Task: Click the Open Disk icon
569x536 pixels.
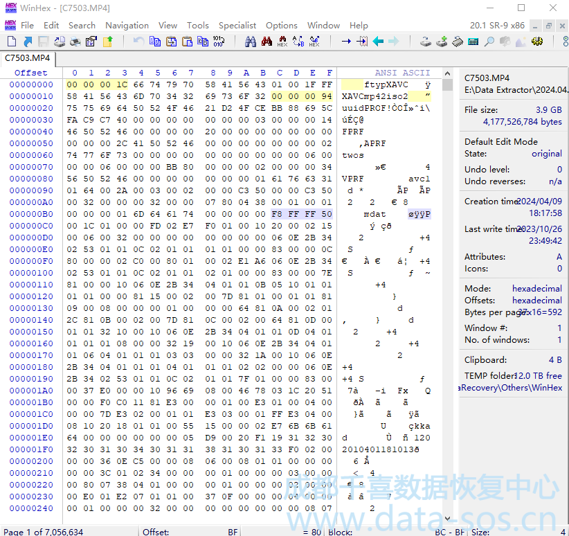Action: click(x=425, y=42)
